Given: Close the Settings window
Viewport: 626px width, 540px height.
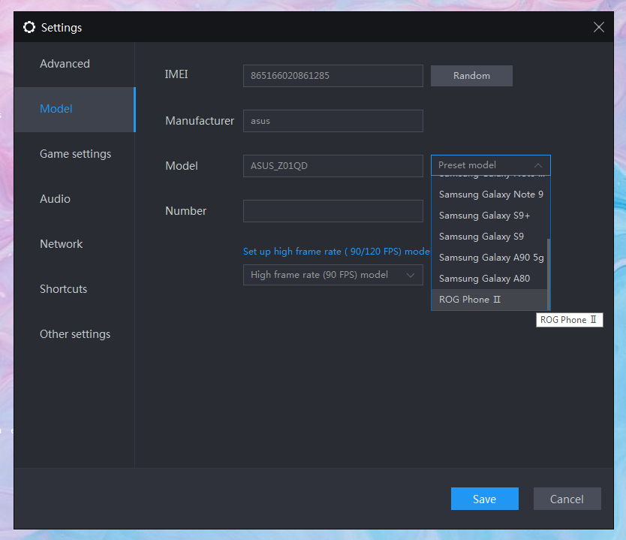Looking at the screenshot, I should pyautogui.click(x=598, y=27).
